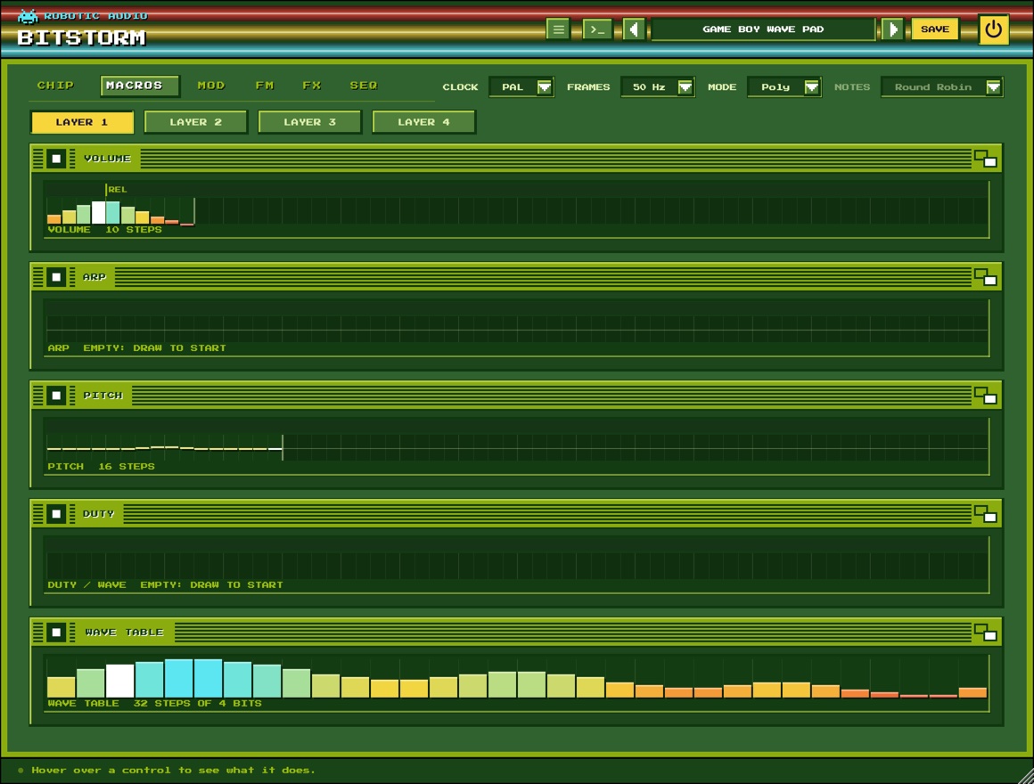Select the Layer 3 button

pyautogui.click(x=310, y=122)
